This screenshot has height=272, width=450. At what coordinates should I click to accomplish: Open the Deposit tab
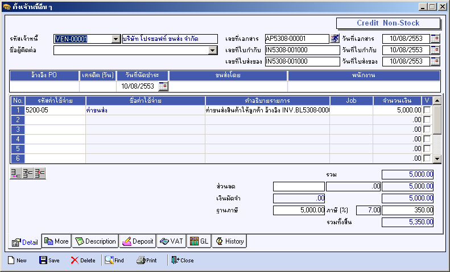pos(138,241)
